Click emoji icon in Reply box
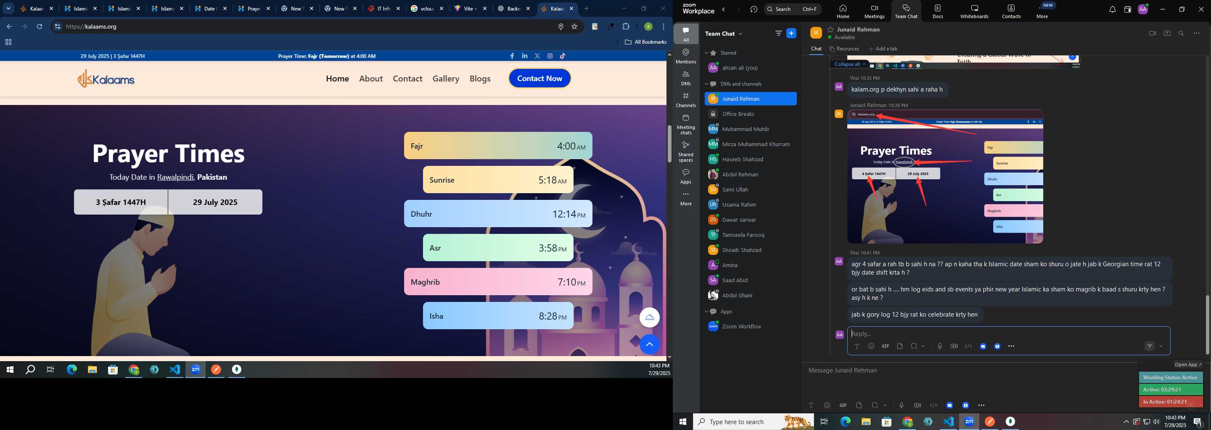The height and width of the screenshot is (430, 1211). coord(871,346)
